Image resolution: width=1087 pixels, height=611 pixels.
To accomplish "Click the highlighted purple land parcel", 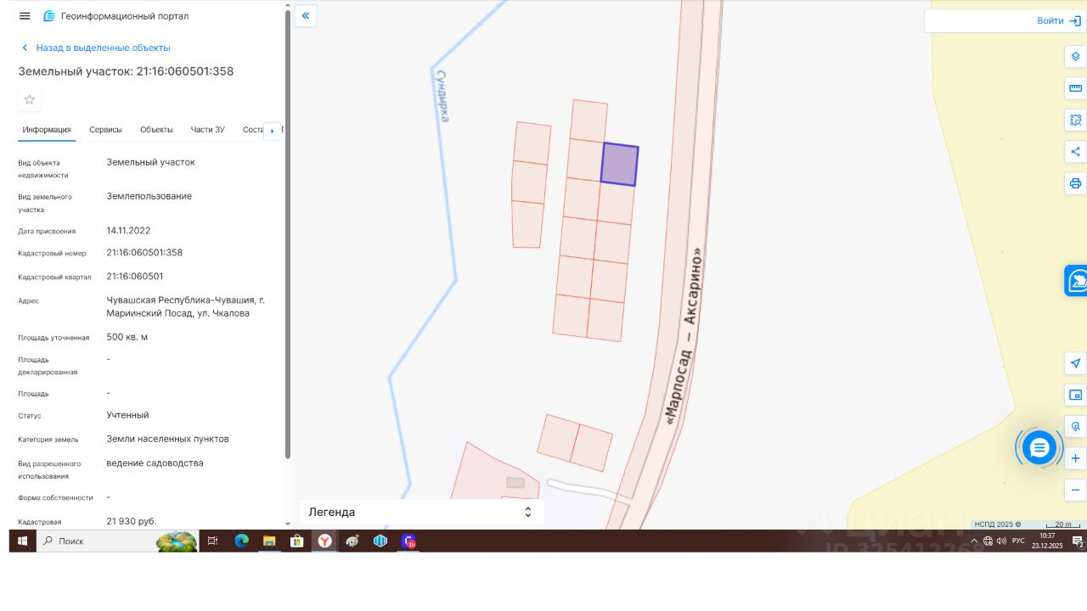I will click(x=619, y=165).
